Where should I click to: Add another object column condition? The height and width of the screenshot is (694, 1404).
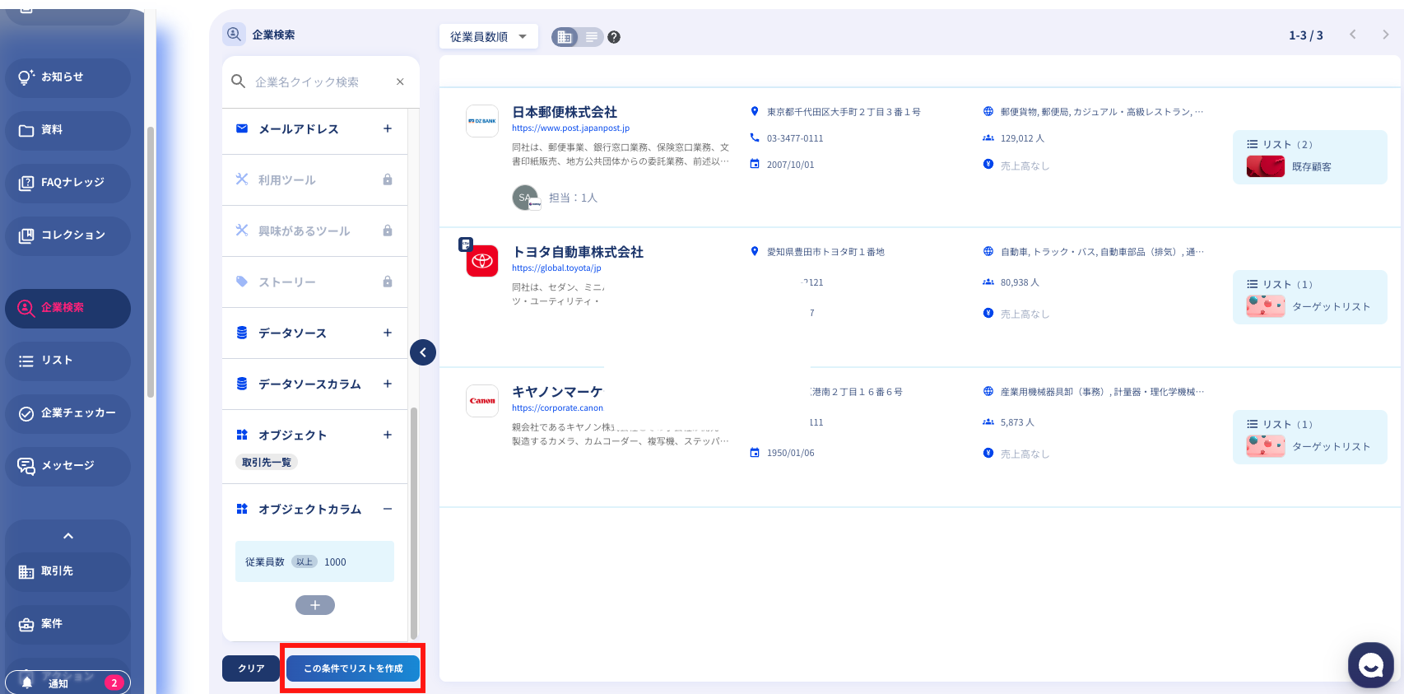[315, 605]
